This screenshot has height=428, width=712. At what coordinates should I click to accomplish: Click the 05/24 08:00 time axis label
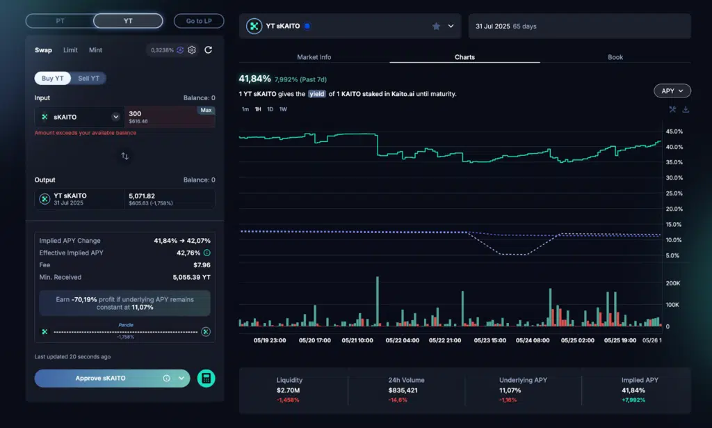(533, 340)
